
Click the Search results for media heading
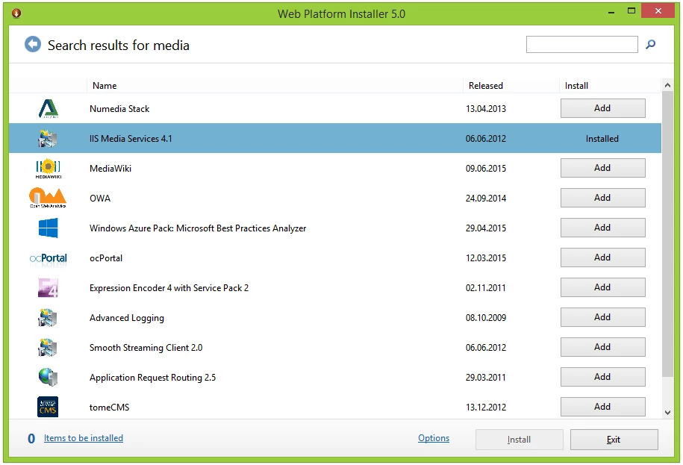tap(119, 46)
